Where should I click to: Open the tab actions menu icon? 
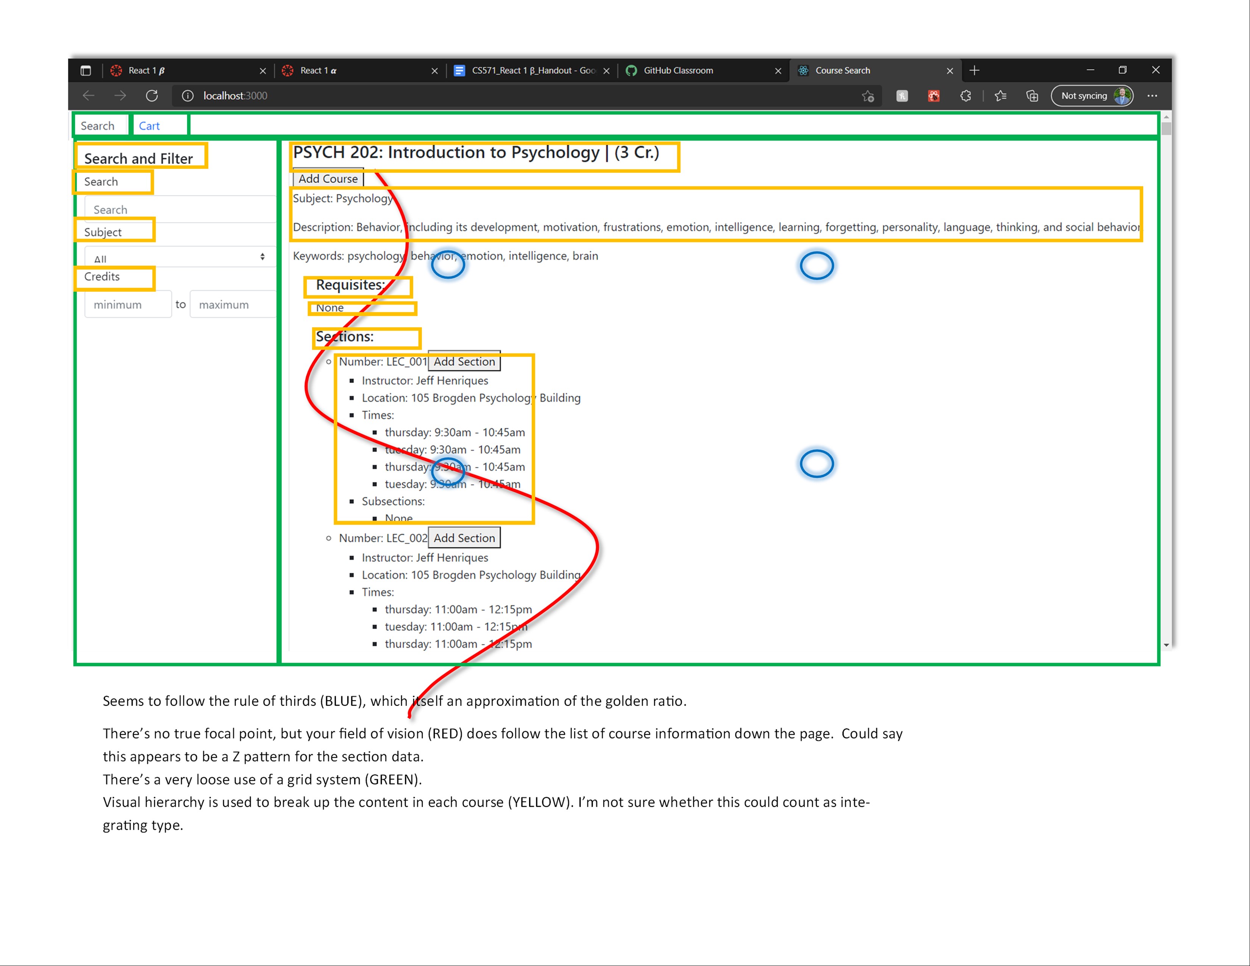[86, 70]
